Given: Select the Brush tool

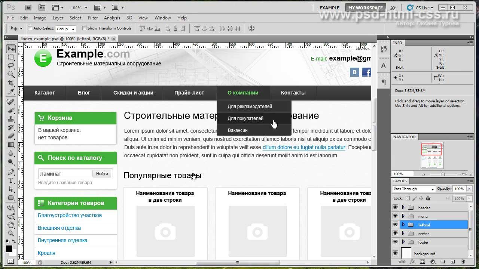Looking at the screenshot, I should [11, 110].
